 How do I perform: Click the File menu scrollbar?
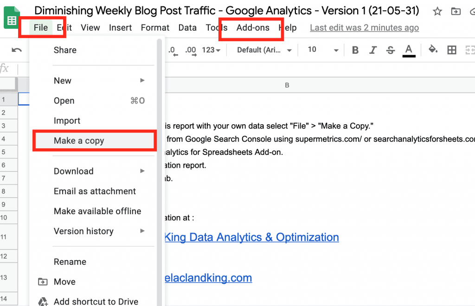coord(160,172)
